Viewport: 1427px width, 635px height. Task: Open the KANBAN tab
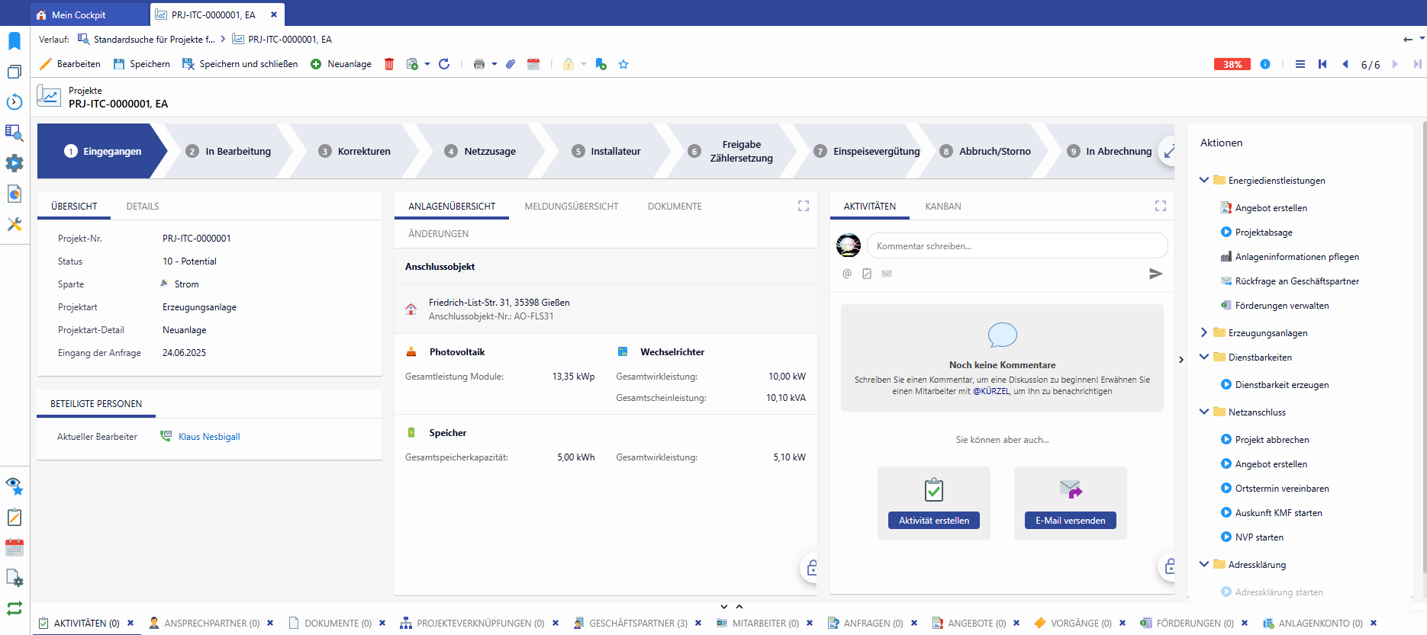942,207
